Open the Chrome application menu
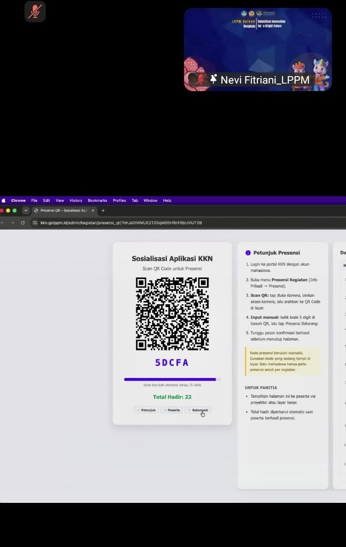Viewport: 346px width, 547px height. (18, 200)
